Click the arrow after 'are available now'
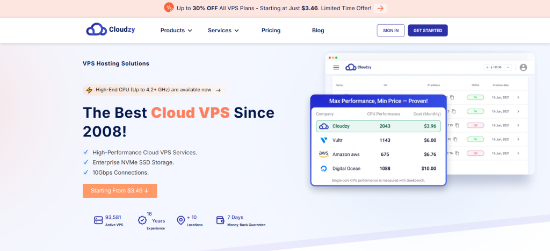This screenshot has width=550, height=251. pos(218,90)
